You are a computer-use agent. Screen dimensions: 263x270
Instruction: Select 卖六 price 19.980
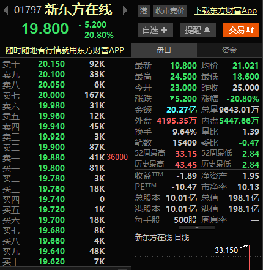51,105
